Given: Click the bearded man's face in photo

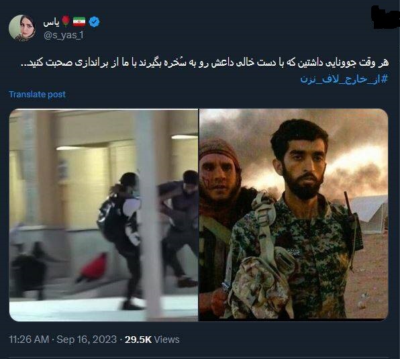Looking at the screenshot, I should [x=302, y=167].
